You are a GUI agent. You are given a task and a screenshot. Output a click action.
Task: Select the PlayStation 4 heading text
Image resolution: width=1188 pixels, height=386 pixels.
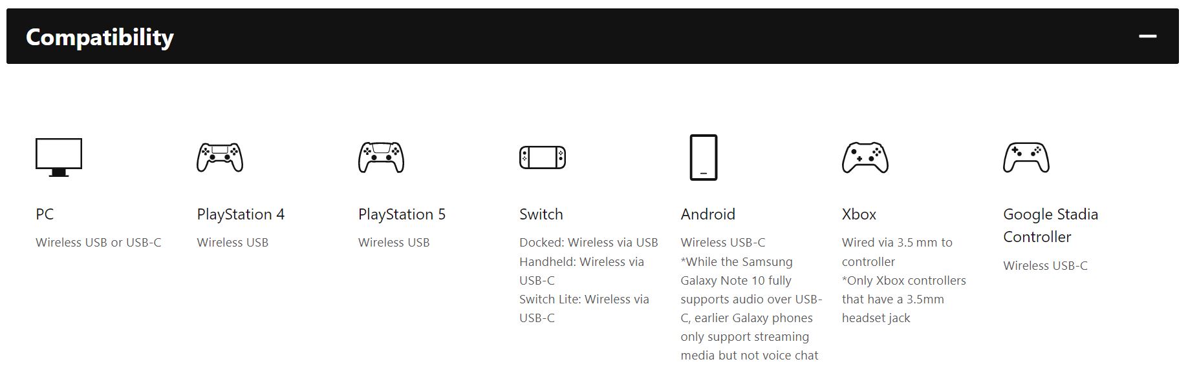click(241, 214)
